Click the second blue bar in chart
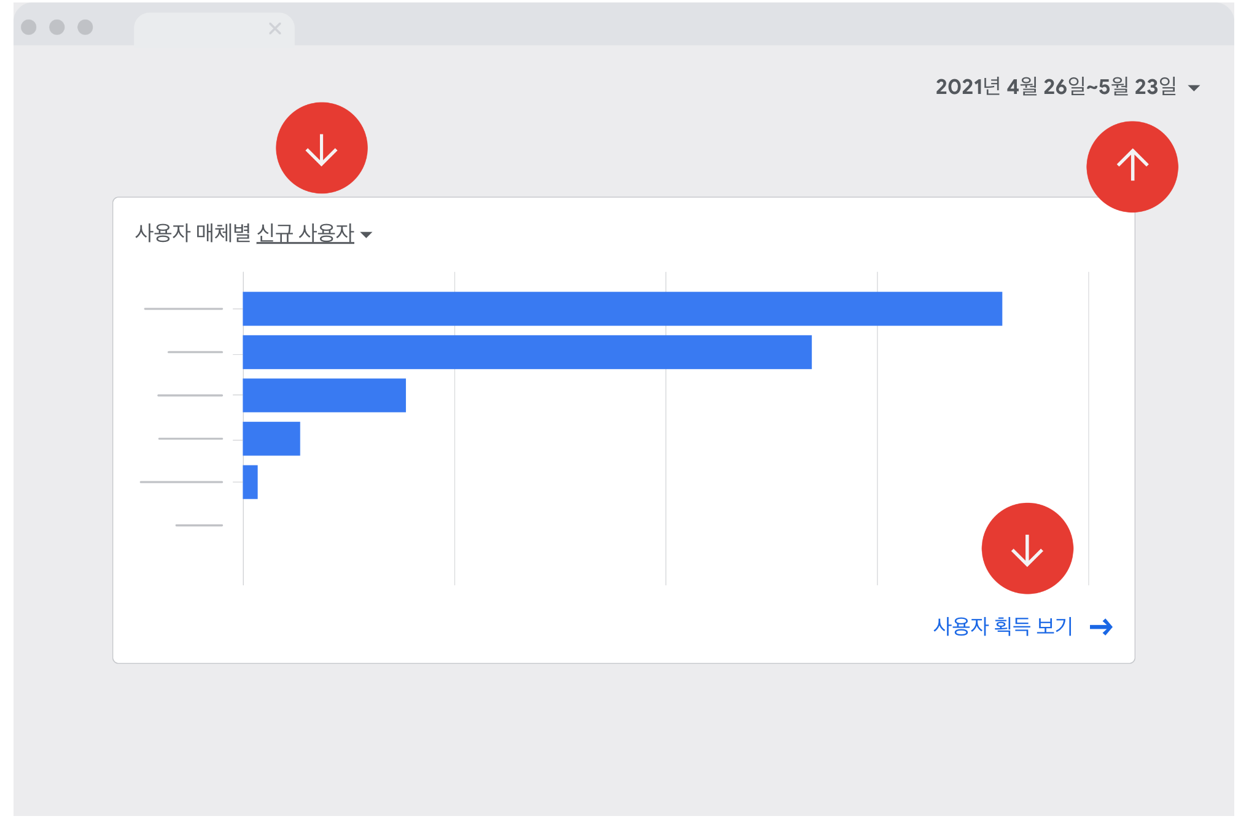The height and width of the screenshot is (824, 1249). coord(527,352)
